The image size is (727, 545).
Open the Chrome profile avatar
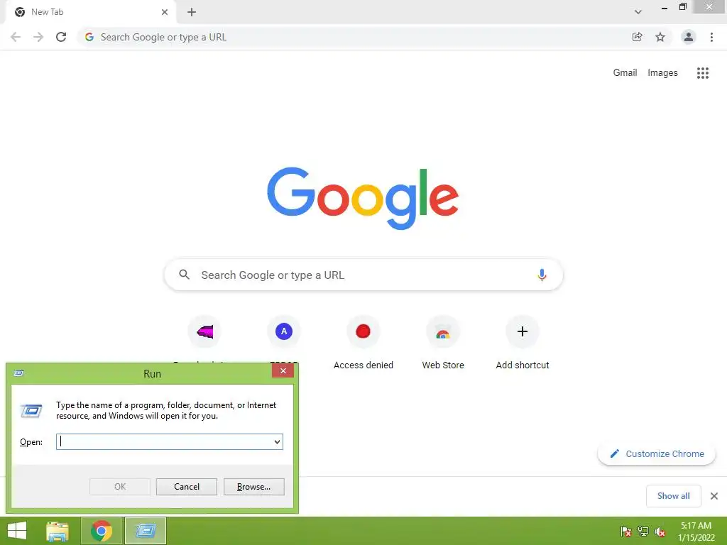[689, 37]
